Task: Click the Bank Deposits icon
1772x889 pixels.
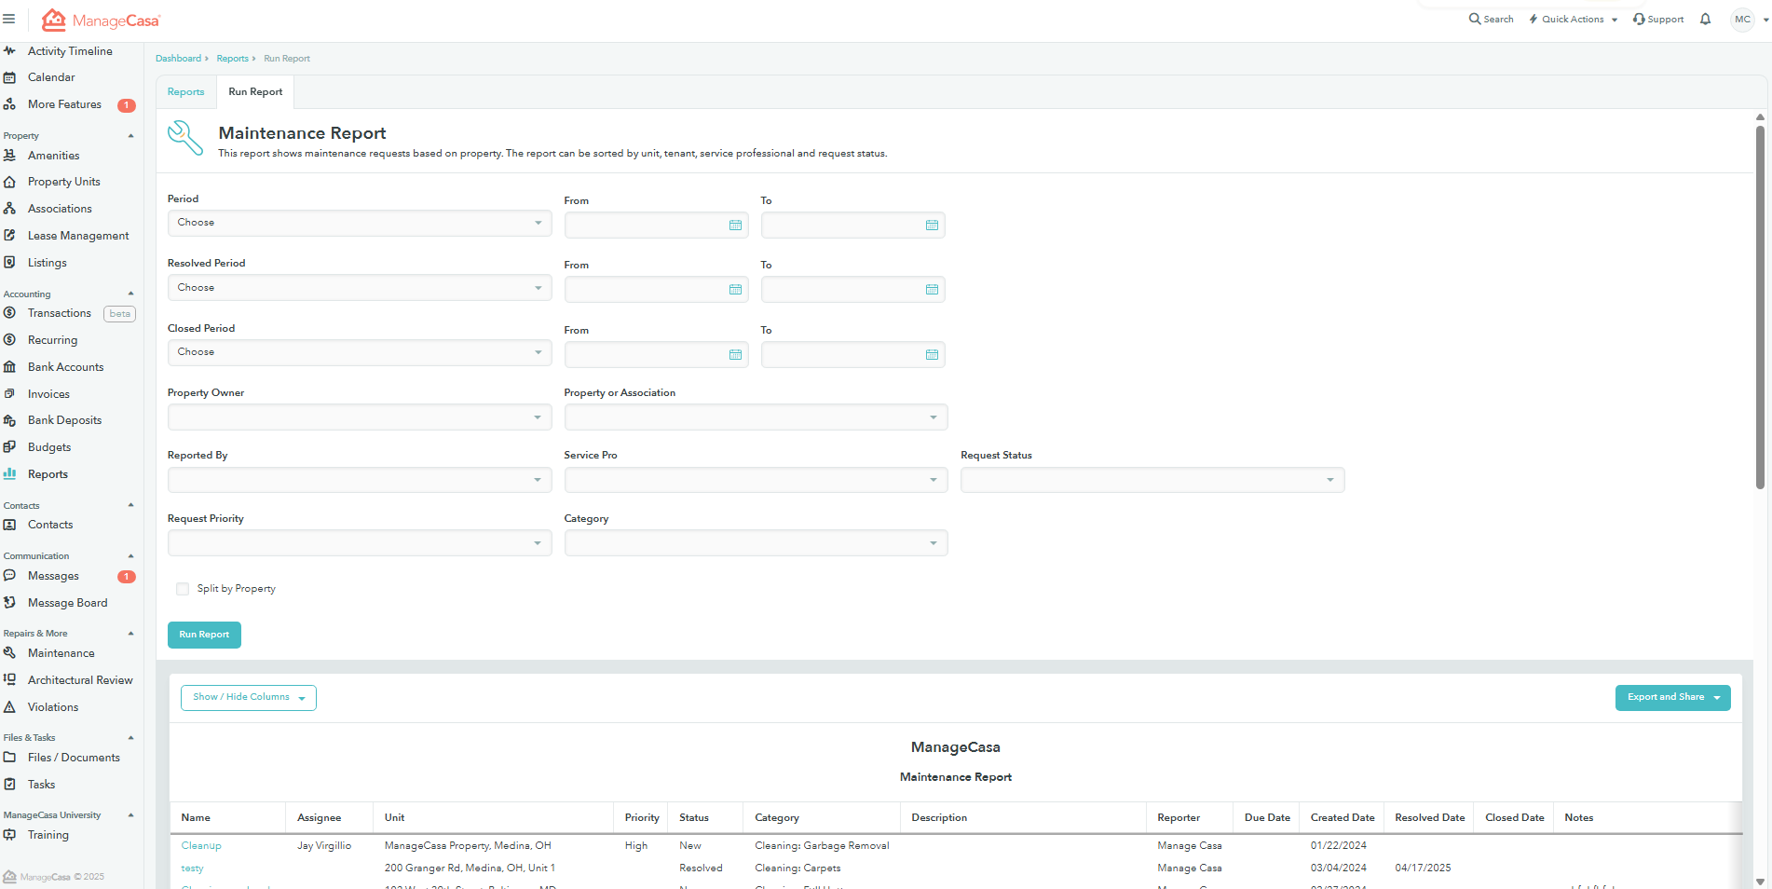Action: (9, 420)
